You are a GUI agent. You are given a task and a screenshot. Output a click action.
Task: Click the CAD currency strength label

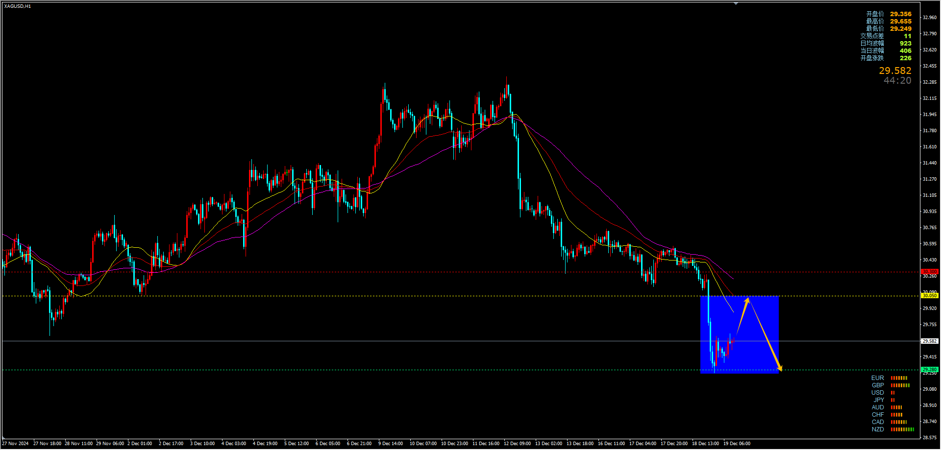(x=878, y=422)
